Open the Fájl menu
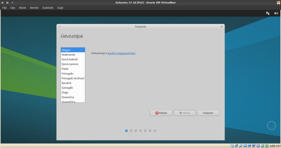This screenshot has width=281, height=148. click(x=5, y=8)
